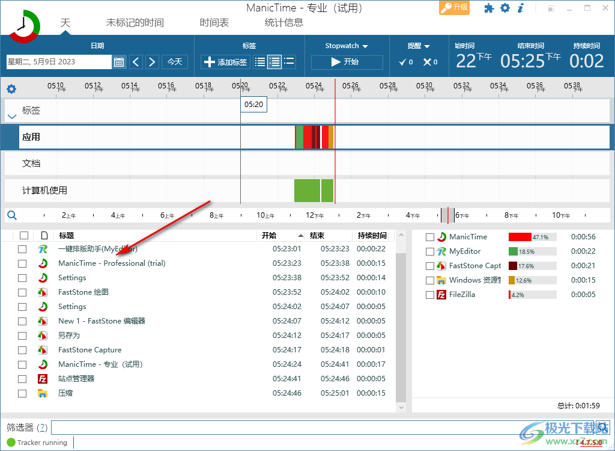
Task: Check the ManicTime checkbox in summary panel
Action: pos(430,237)
